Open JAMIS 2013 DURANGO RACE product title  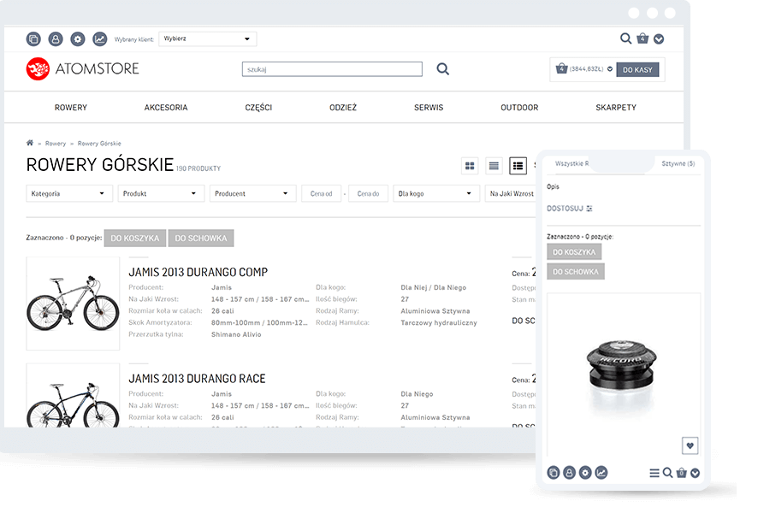tap(198, 379)
